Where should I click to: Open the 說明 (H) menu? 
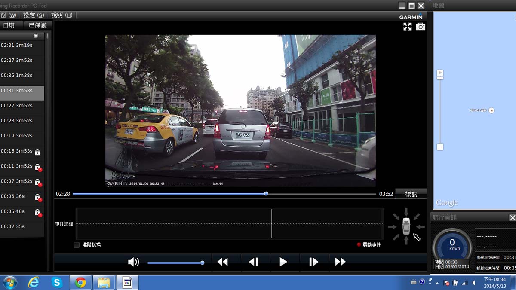click(62, 15)
